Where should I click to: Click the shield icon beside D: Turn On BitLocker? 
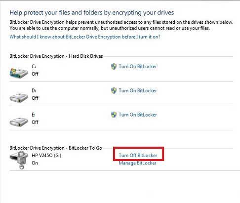coord(114,90)
